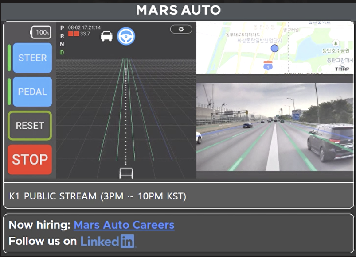
Task: Click the blue location dot on map
Action: point(274,48)
